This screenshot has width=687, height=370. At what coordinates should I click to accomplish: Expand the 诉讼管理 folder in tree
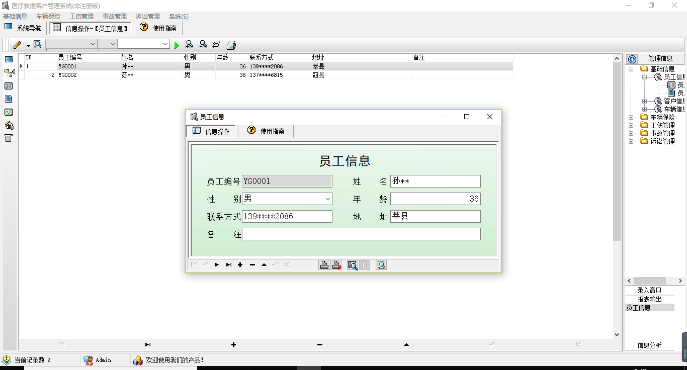(631, 141)
